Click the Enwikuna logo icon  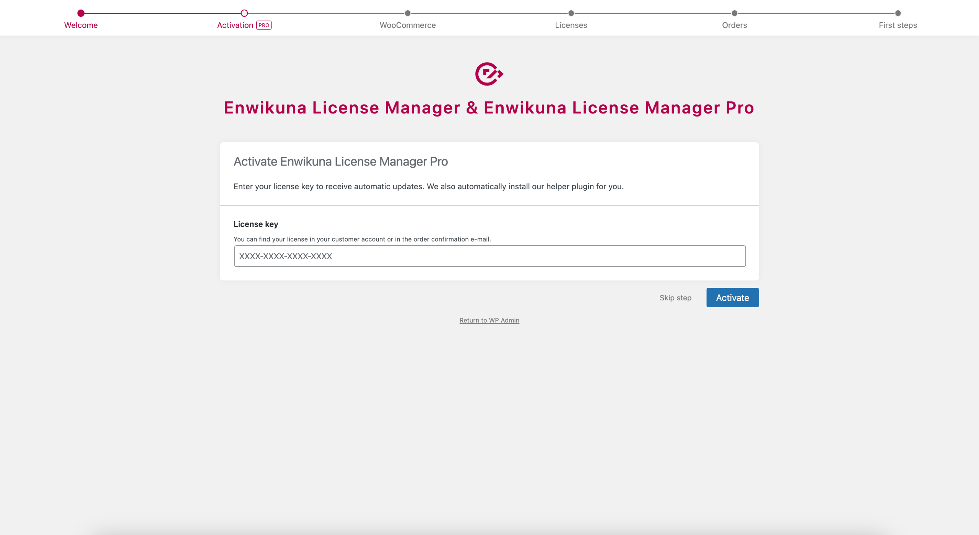click(489, 74)
